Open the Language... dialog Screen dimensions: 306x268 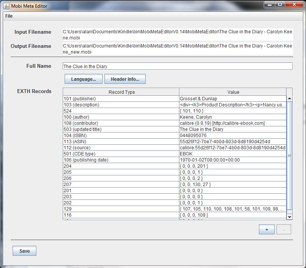pyautogui.click(x=83, y=79)
